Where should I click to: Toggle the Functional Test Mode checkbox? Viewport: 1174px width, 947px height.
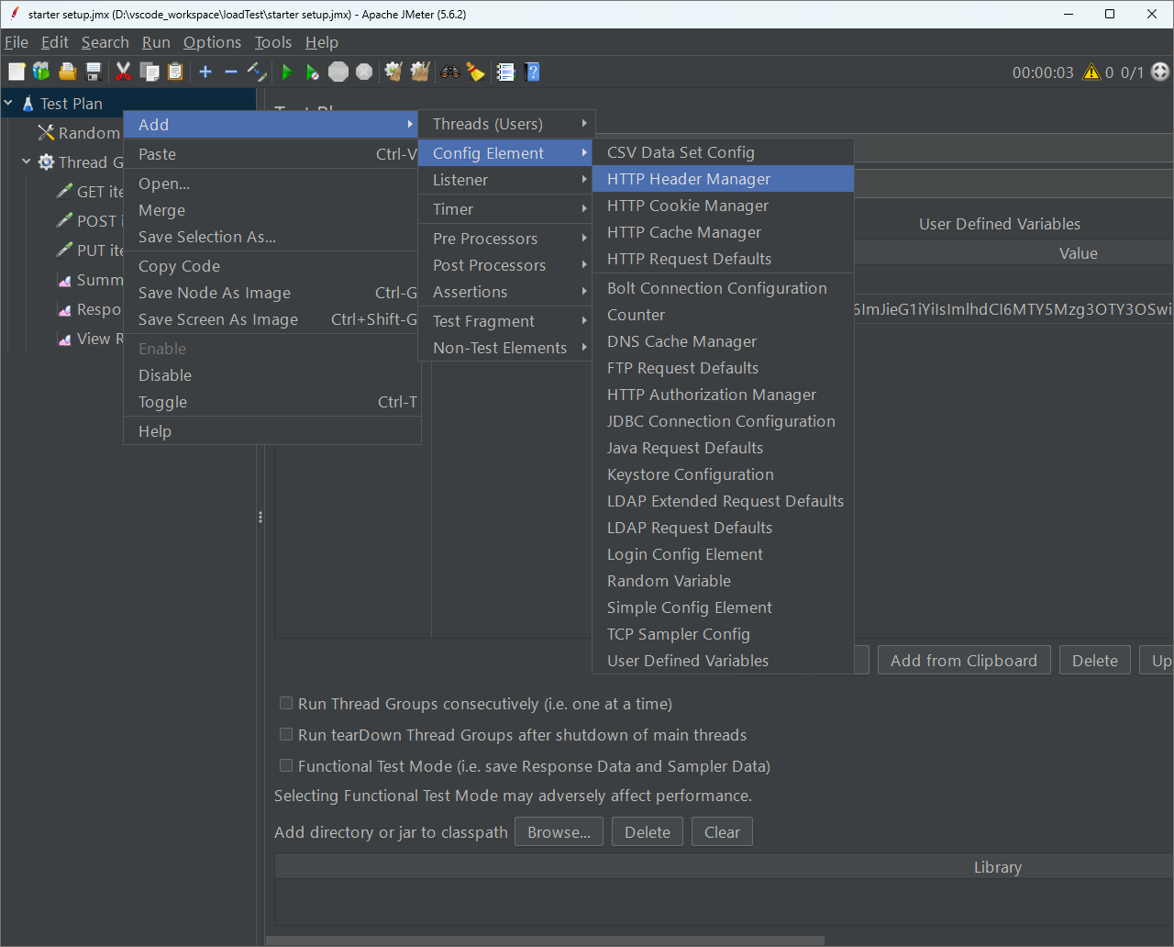(x=286, y=766)
